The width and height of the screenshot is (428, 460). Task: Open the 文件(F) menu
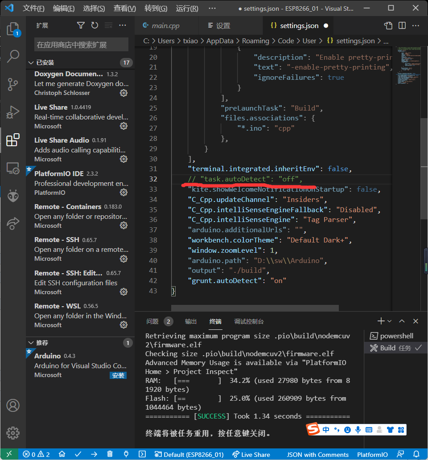point(33,8)
